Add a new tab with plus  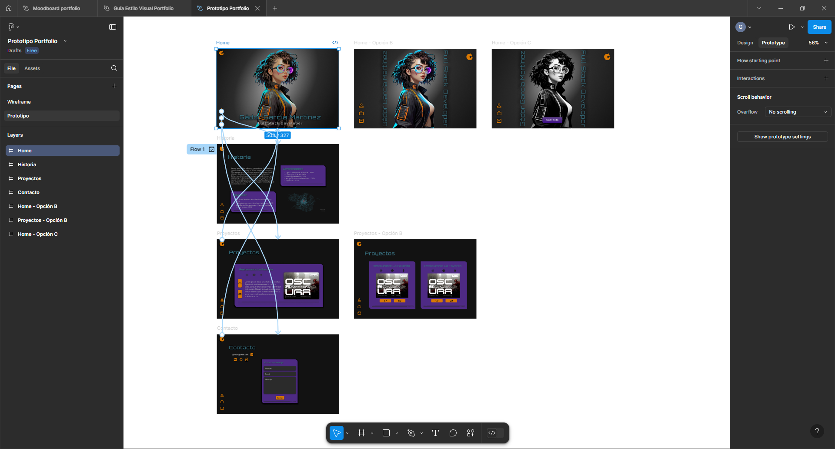tap(275, 8)
